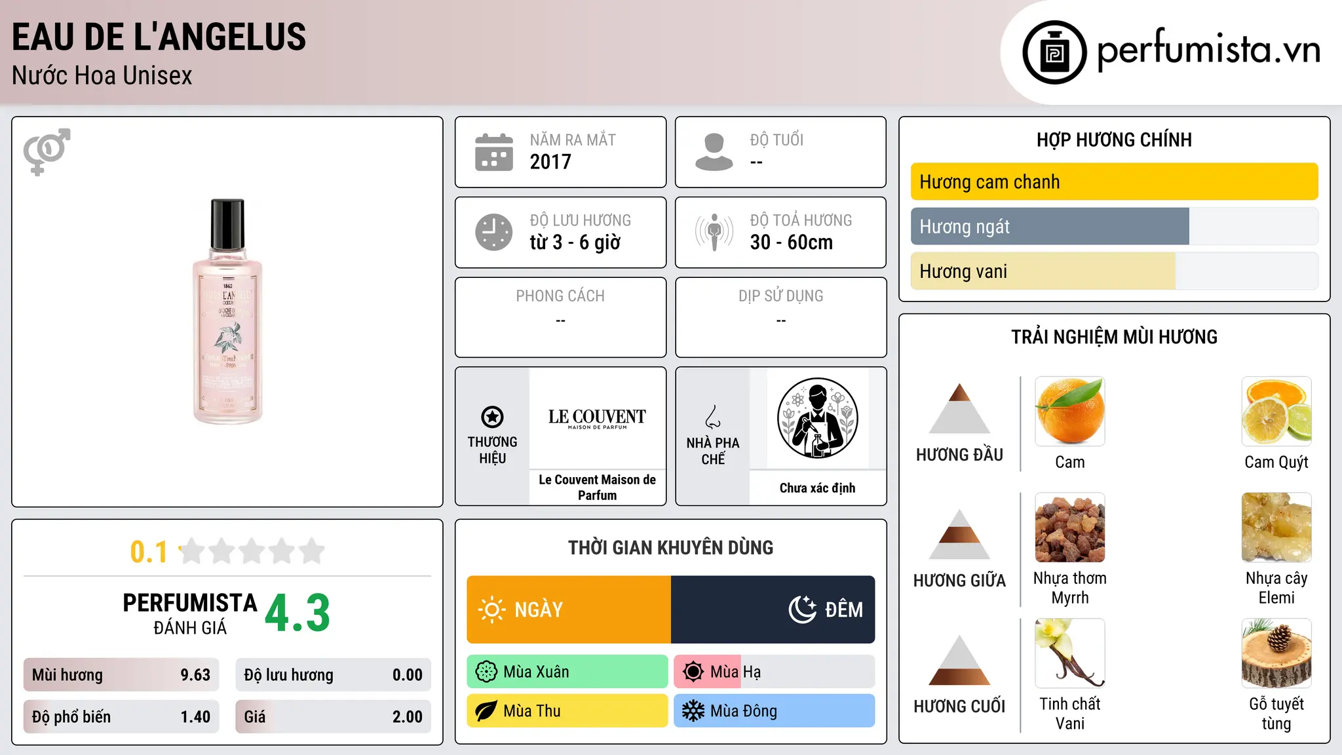Click the Nước Hoa Unisex subtitle

[x=102, y=76]
